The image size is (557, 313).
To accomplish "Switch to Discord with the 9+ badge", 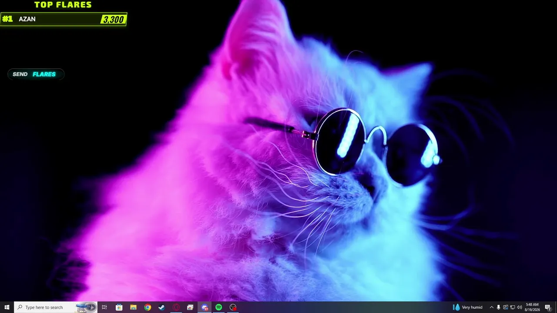I will [x=205, y=307].
